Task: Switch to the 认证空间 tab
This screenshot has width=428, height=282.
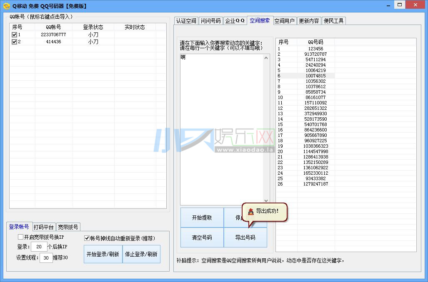Action: point(186,21)
